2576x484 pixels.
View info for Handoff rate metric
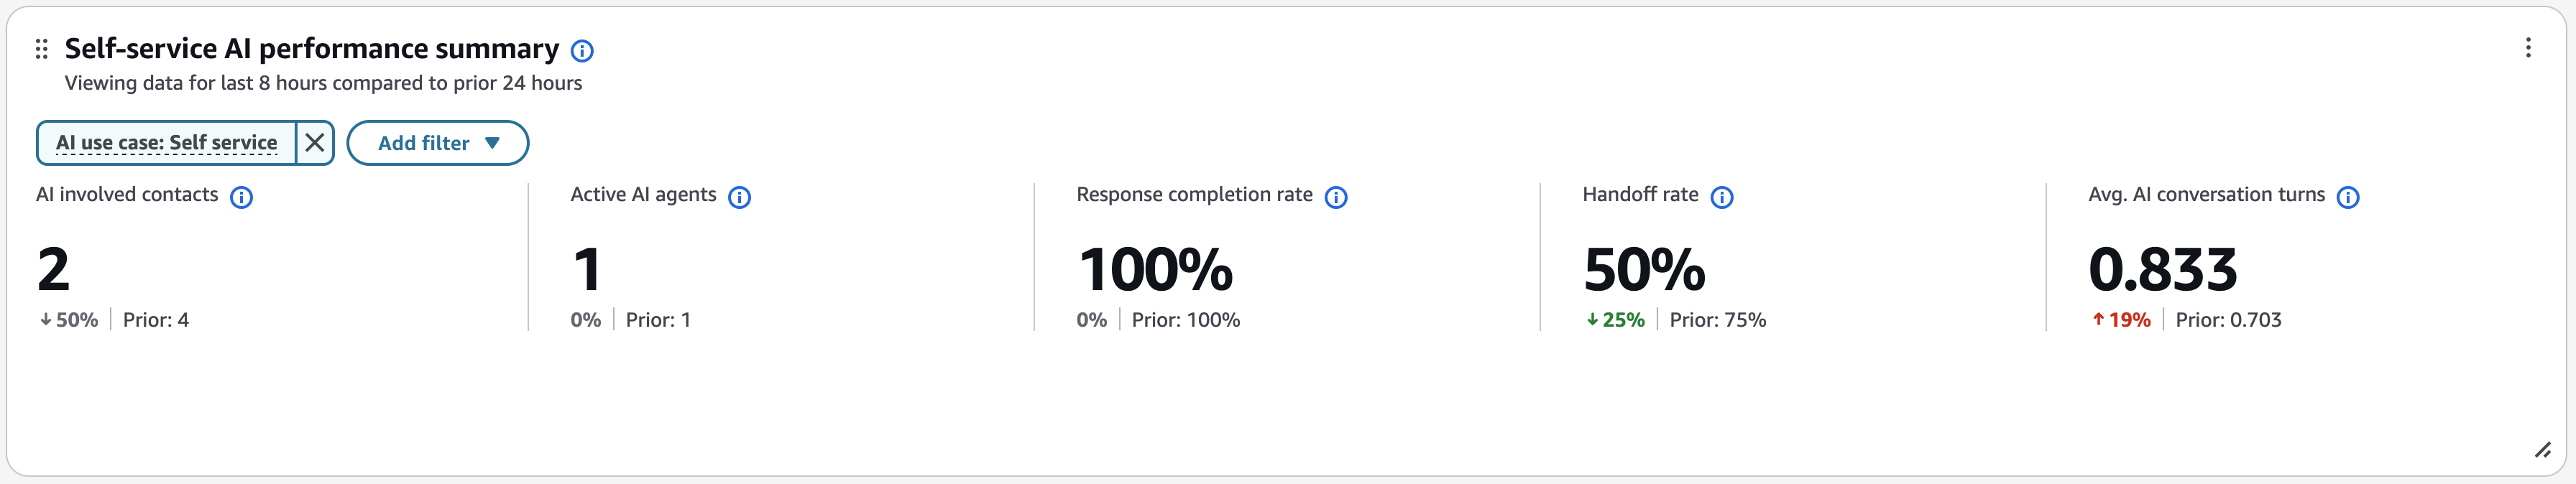(x=1723, y=197)
